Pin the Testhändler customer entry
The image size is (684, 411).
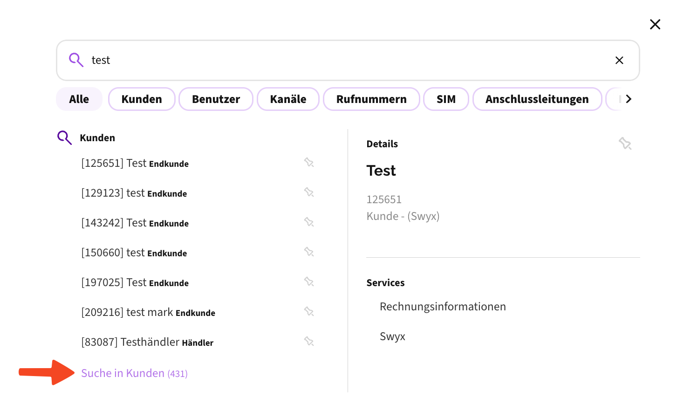pos(309,341)
